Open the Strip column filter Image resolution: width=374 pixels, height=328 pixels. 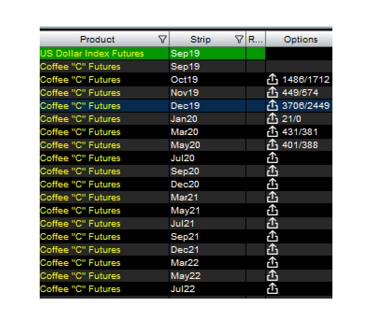[x=239, y=39]
